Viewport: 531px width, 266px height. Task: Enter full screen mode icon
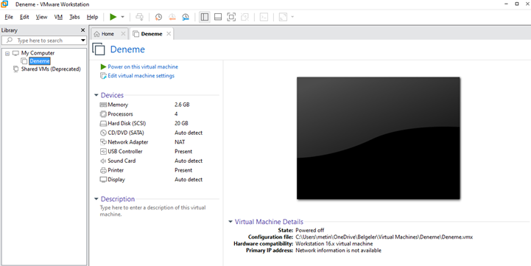(x=231, y=17)
